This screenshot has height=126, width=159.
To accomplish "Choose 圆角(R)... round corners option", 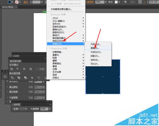I will (x=98, y=48).
